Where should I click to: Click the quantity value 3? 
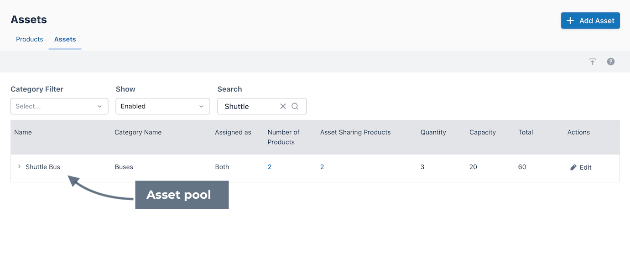click(422, 167)
